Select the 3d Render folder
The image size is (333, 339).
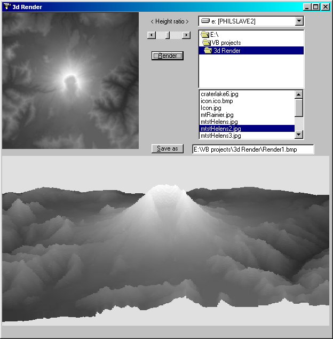[251, 51]
